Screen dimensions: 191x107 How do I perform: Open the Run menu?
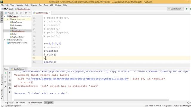pos(41,5)
